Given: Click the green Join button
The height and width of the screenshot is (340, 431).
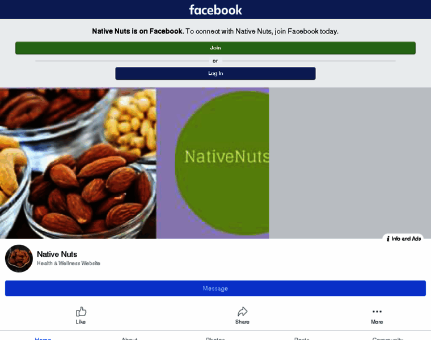Looking at the screenshot, I should (216, 48).
